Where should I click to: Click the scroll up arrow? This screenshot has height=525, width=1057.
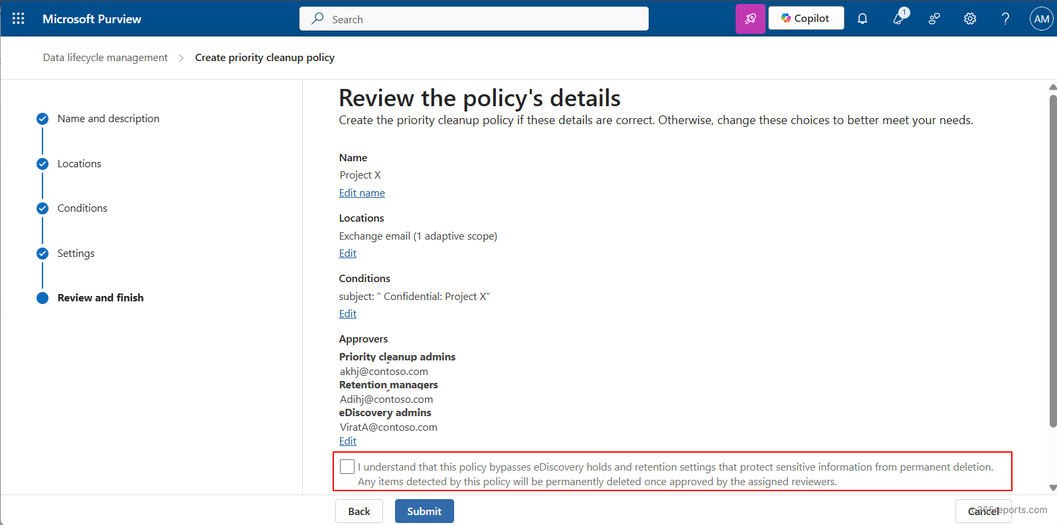click(1052, 87)
